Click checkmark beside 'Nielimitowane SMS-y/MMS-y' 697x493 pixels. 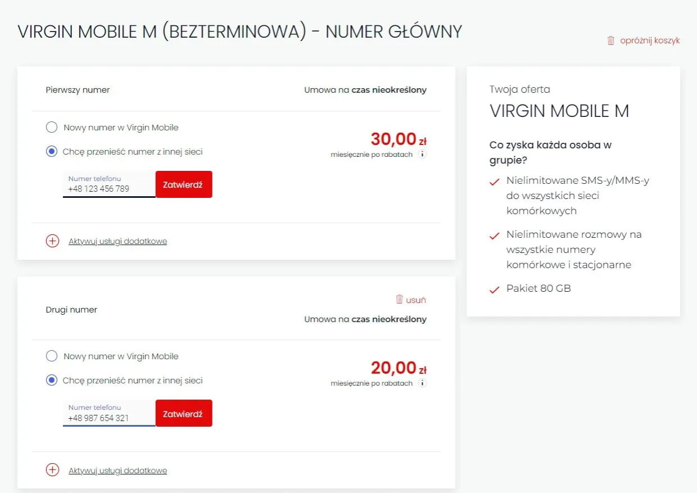click(495, 182)
